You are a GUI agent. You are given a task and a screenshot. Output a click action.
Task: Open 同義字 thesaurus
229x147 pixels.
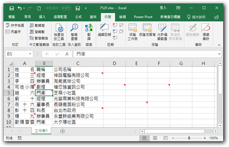click(x=13, y=31)
